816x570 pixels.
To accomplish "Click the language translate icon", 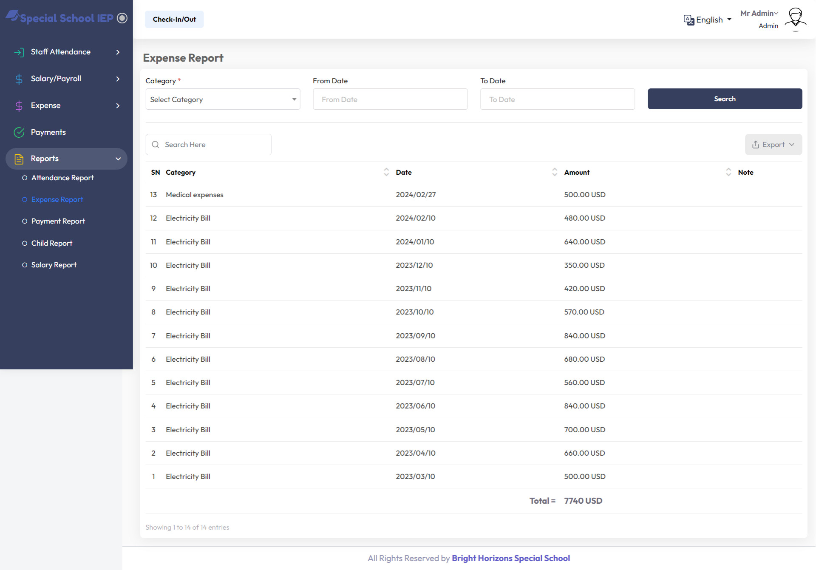I will tap(688, 20).
